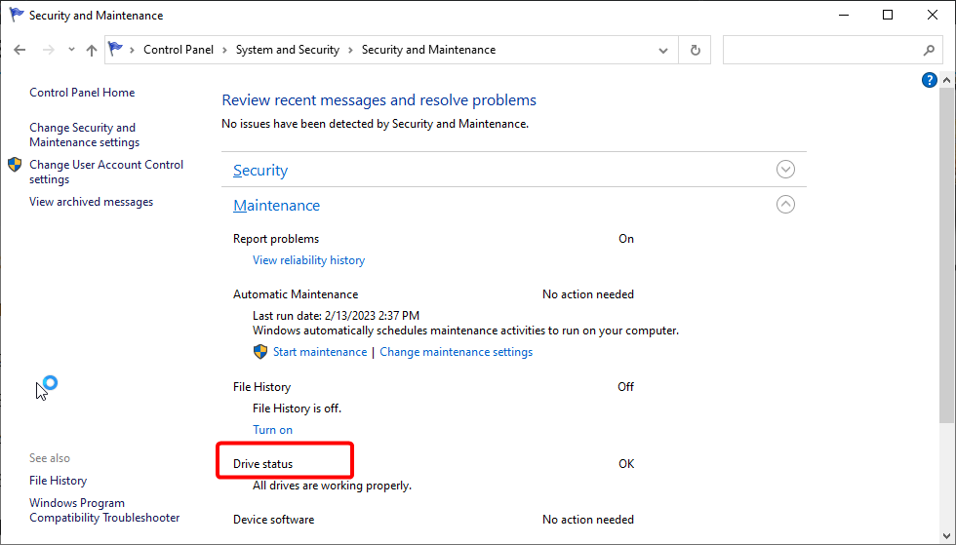The width and height of the screenshot is (956, 545).
Task: Click shield icon beside Start maintenance
Action: coord(260,352)
